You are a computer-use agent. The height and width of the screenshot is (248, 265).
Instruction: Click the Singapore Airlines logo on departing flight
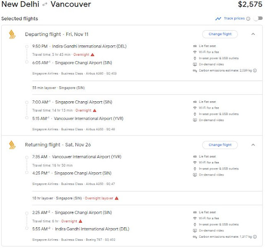click(x=12, y=34)
